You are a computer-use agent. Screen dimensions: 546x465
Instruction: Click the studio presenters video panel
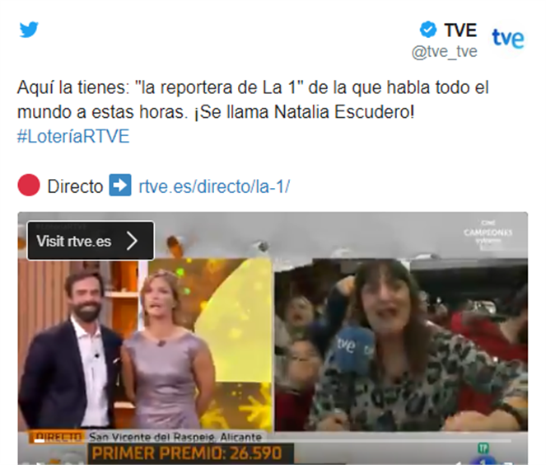coord(145,345)
